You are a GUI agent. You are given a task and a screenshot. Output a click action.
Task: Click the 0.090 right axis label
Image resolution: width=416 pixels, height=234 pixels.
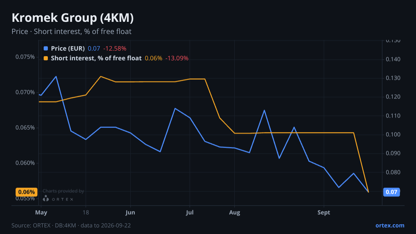(x=393, y=153)
